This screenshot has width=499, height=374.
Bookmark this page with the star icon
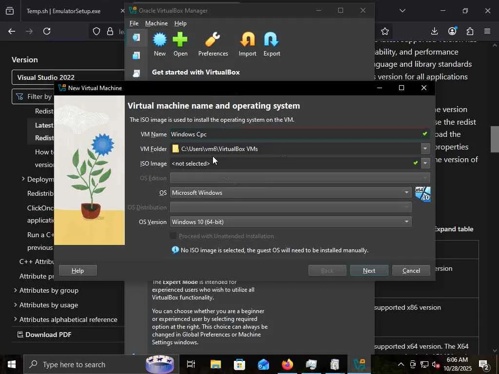click(385, 31)
